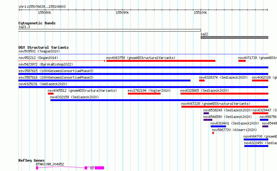Image resolution: width=277 pixels, height=171 pixels.
Task: Select the gray 1q22 cytogenetic band bar
Action: 235,37
